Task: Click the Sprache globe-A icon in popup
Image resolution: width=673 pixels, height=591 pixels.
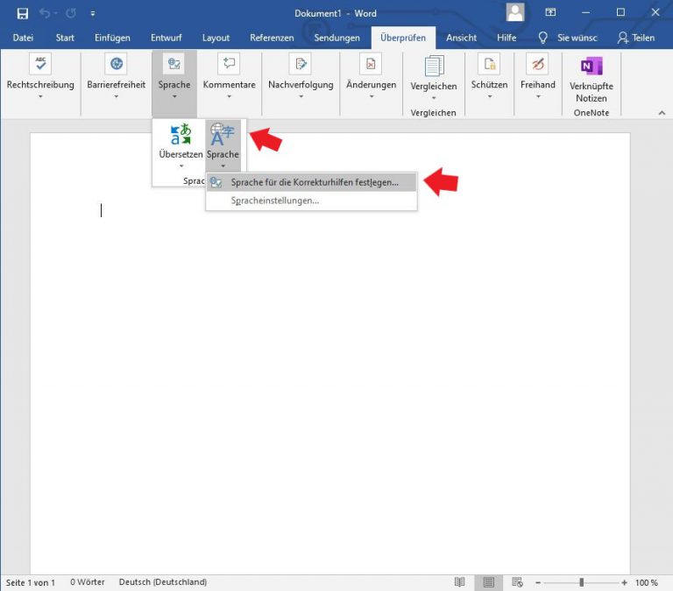Action: click(223, 134)
